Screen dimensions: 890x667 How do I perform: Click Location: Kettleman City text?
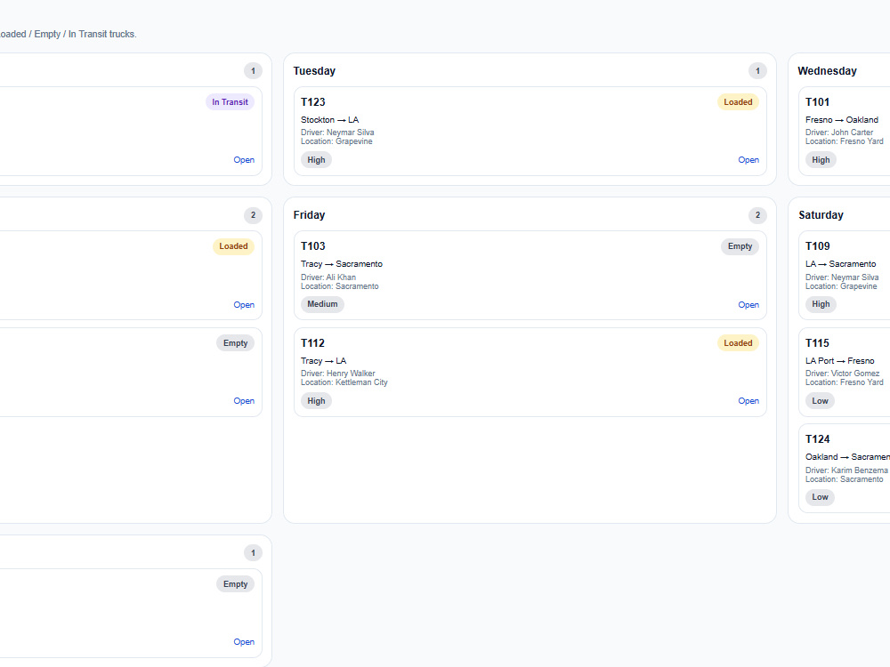pos(344,382)
